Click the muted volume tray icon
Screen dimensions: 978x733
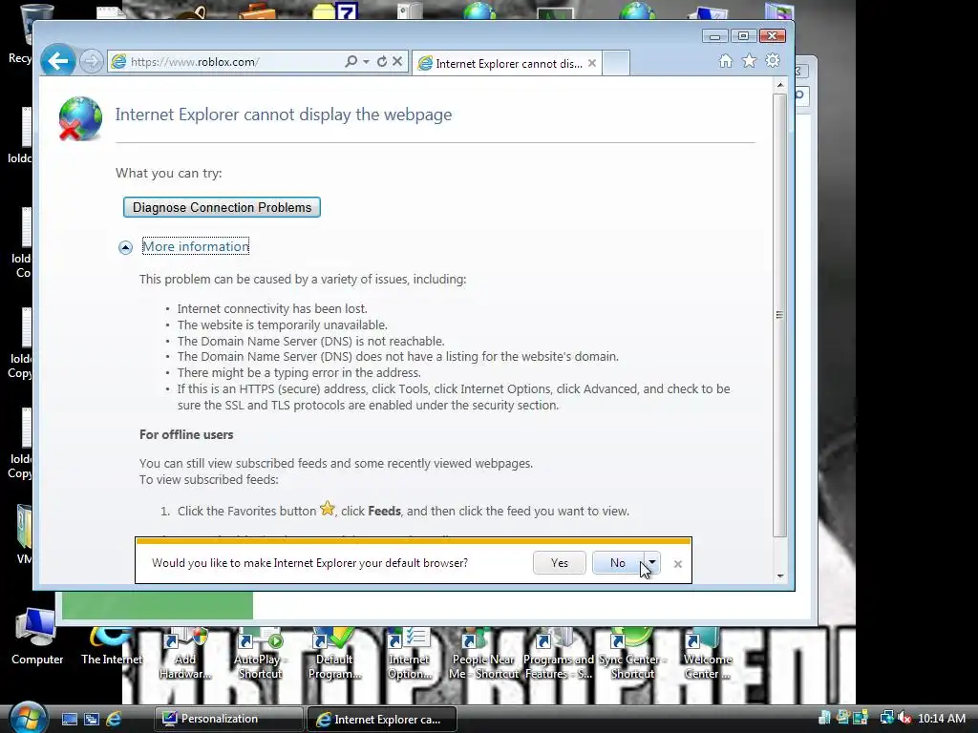point(904,718)
